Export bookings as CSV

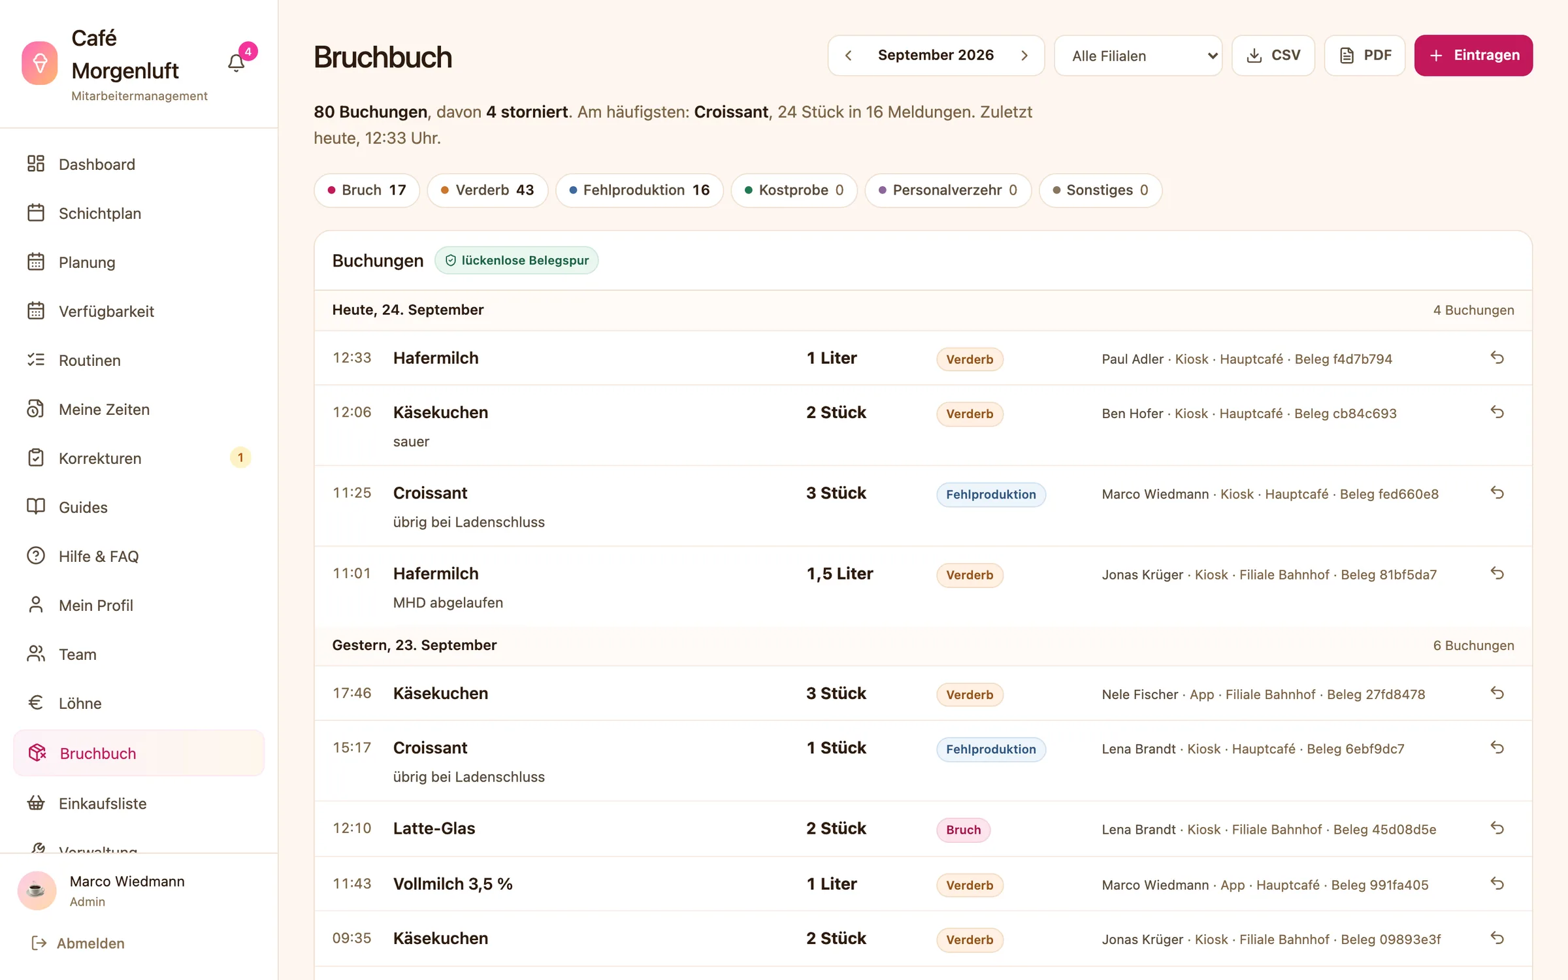[x=1273, y=56]
